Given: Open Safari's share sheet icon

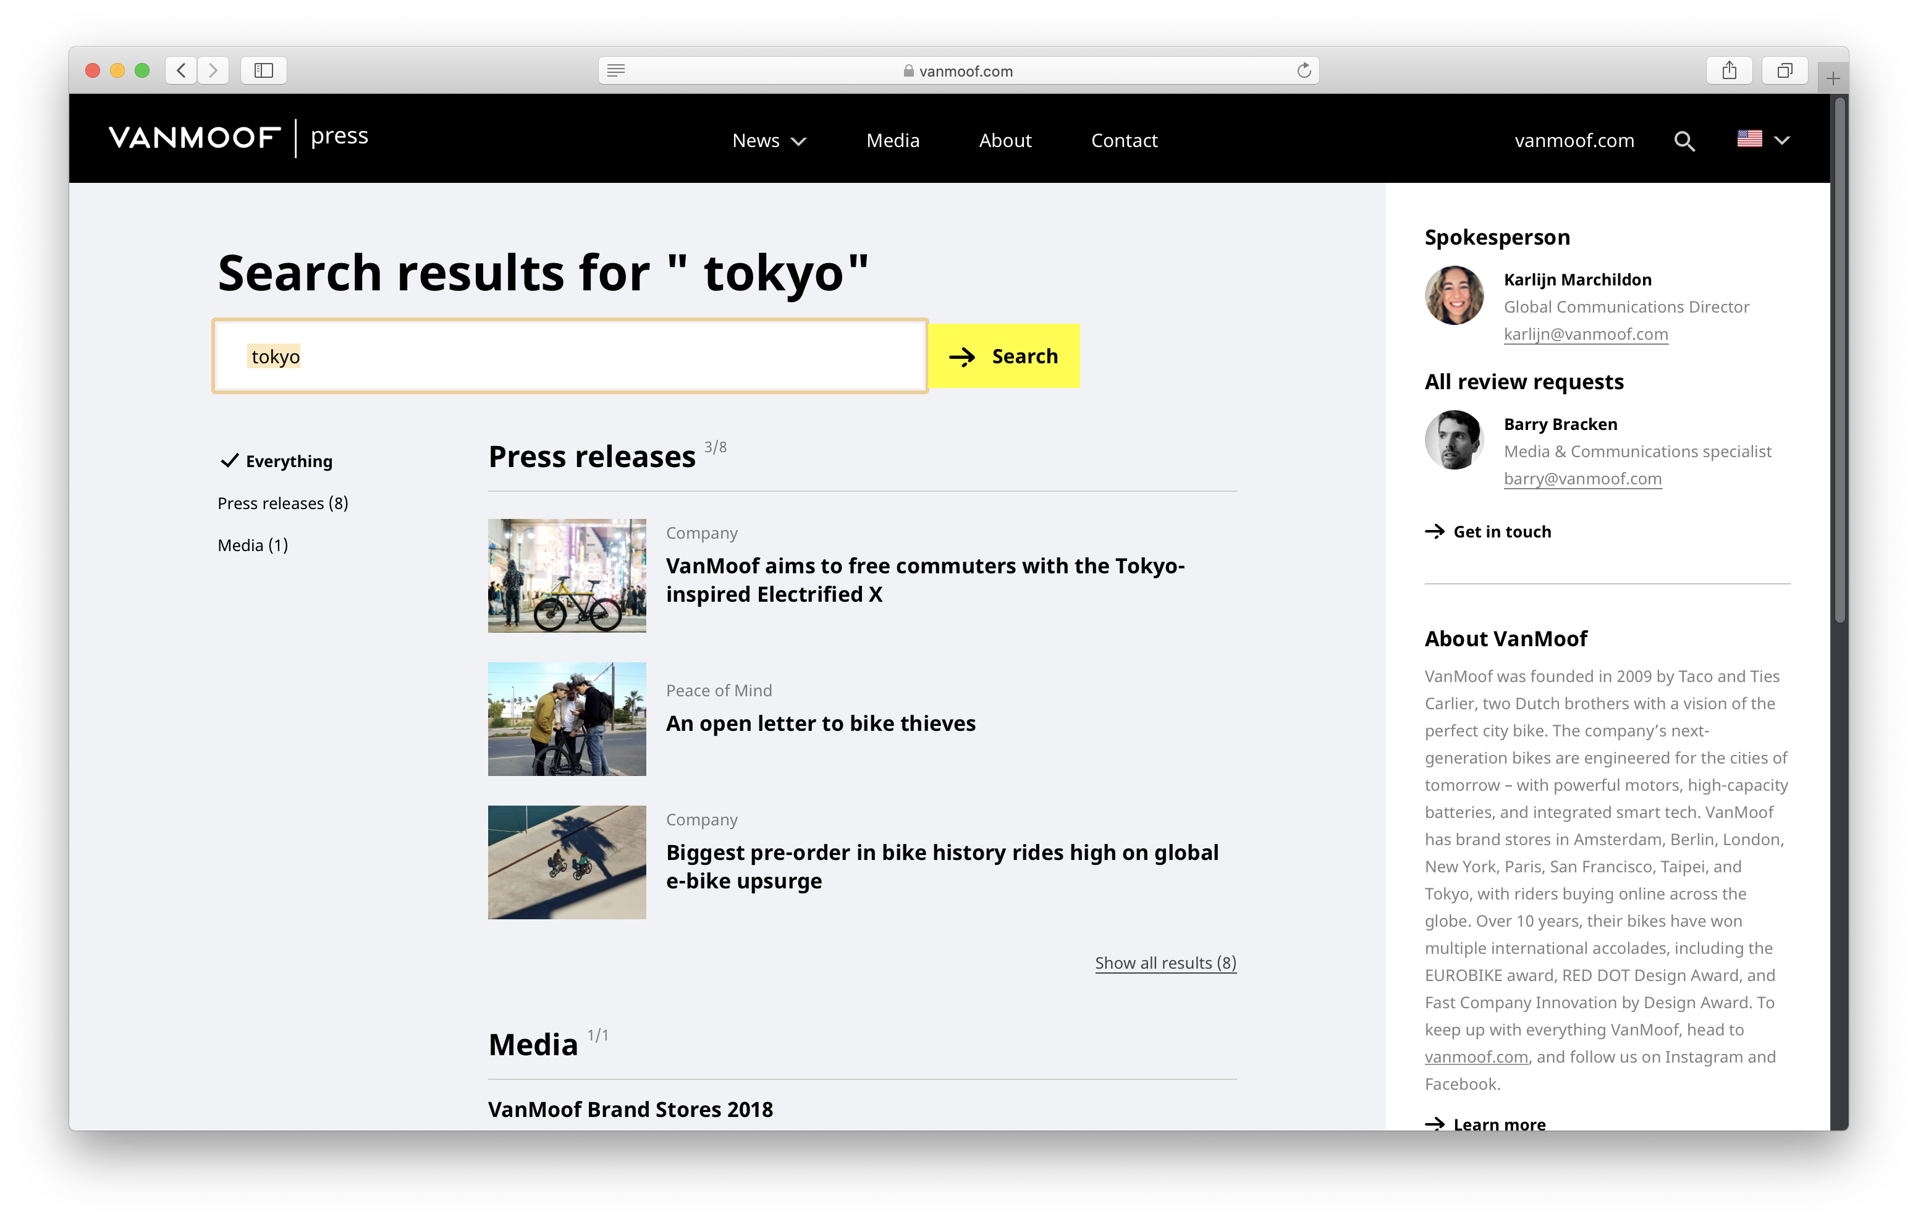Looking at the screenshot, I should click(x=1729, y=71).
